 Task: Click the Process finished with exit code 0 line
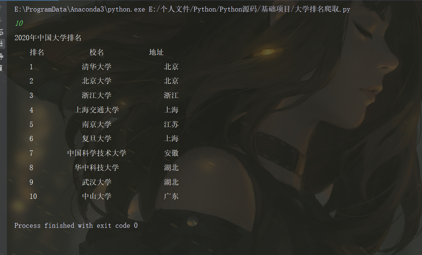tap(76, 225)
